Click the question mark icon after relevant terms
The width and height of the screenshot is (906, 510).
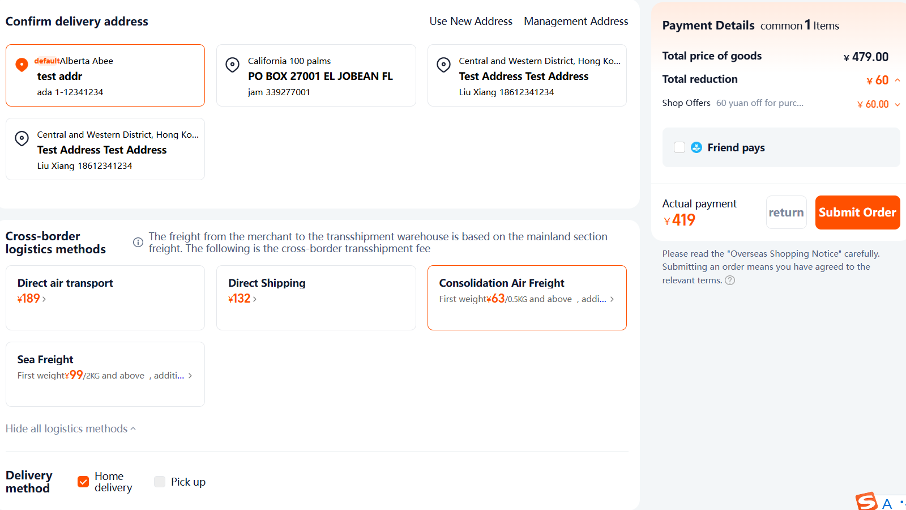click(x=730, y=280)
